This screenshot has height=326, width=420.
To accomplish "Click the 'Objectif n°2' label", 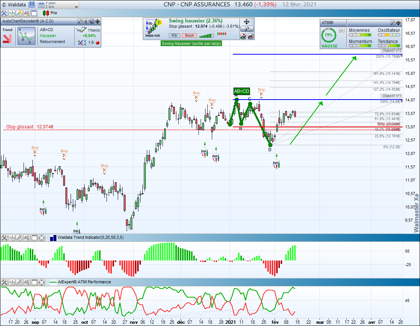I will pos(391,51).
